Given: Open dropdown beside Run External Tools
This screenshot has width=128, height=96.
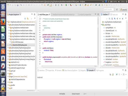Looking at the screenshot, I should (x=73, y=5).
